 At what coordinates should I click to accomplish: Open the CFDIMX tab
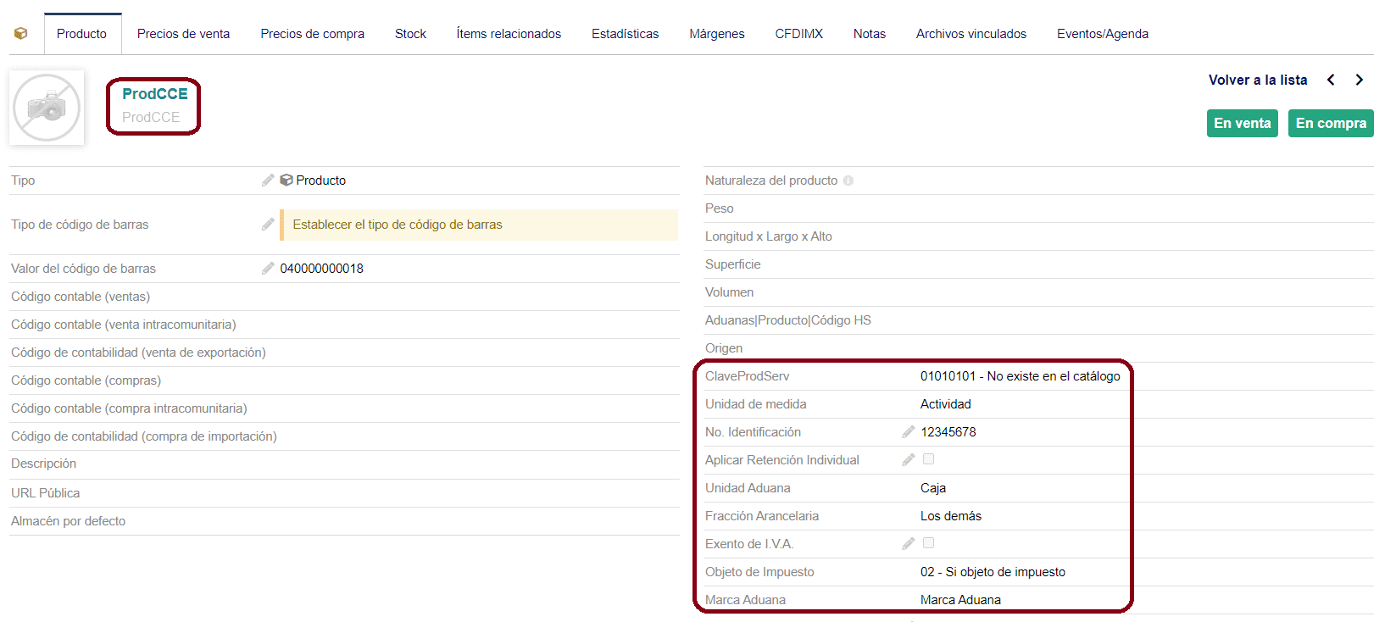[798, 34]
